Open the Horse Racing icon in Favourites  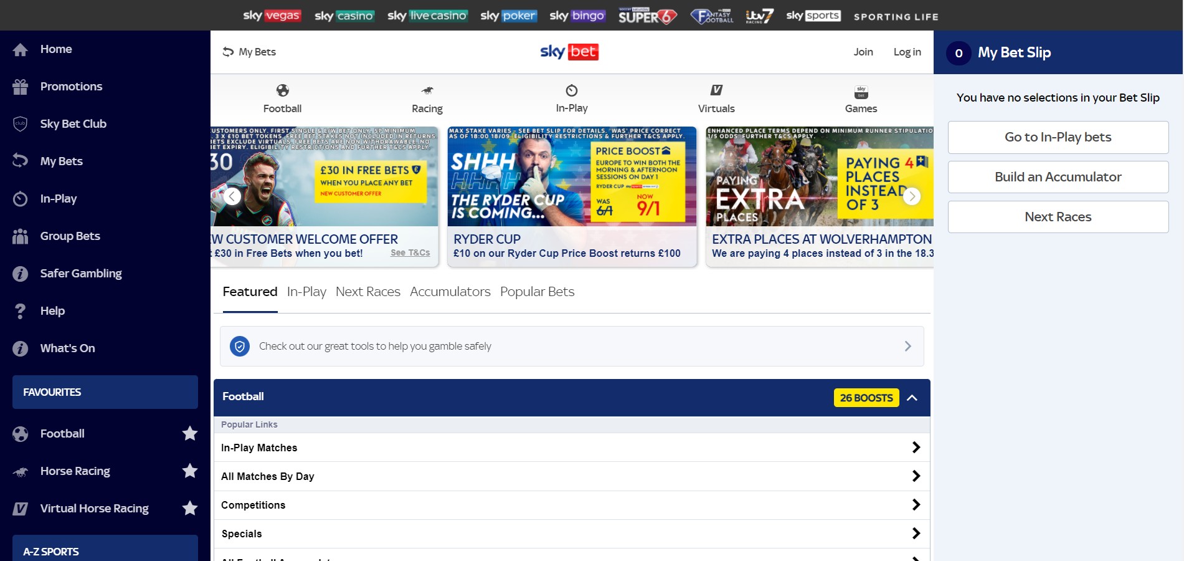pos(20,472)
